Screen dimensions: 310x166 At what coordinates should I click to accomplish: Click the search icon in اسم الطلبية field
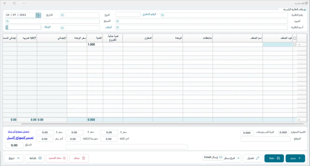(118, 27)
